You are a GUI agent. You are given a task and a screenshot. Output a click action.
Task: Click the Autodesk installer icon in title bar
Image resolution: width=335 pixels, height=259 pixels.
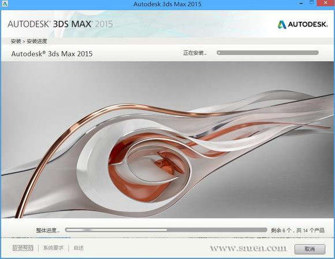tap(5, 3)
